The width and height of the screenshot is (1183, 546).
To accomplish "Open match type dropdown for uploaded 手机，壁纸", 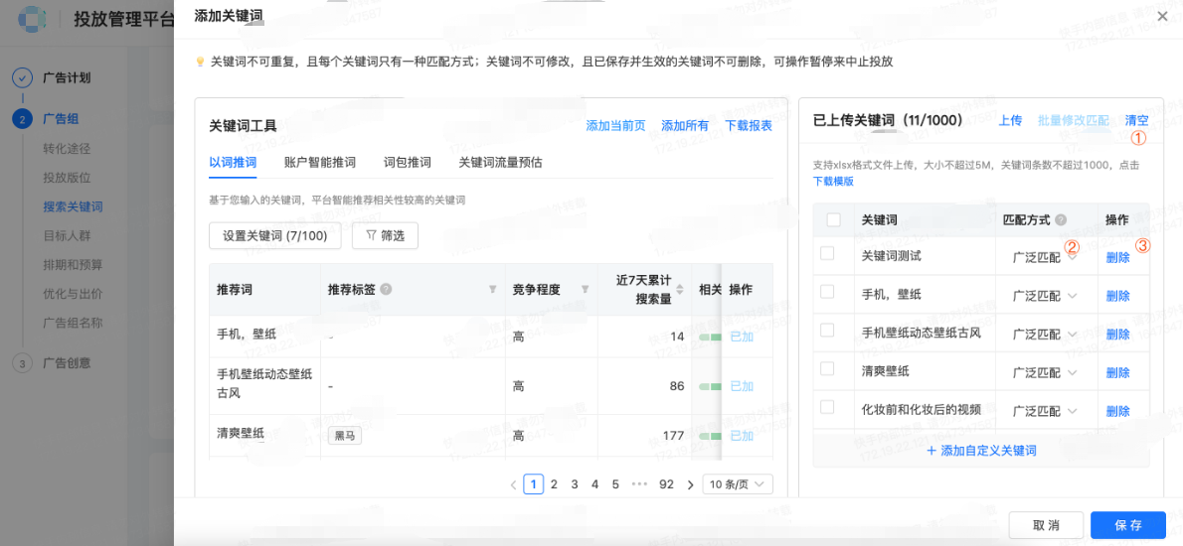I will click(1045, 296).
